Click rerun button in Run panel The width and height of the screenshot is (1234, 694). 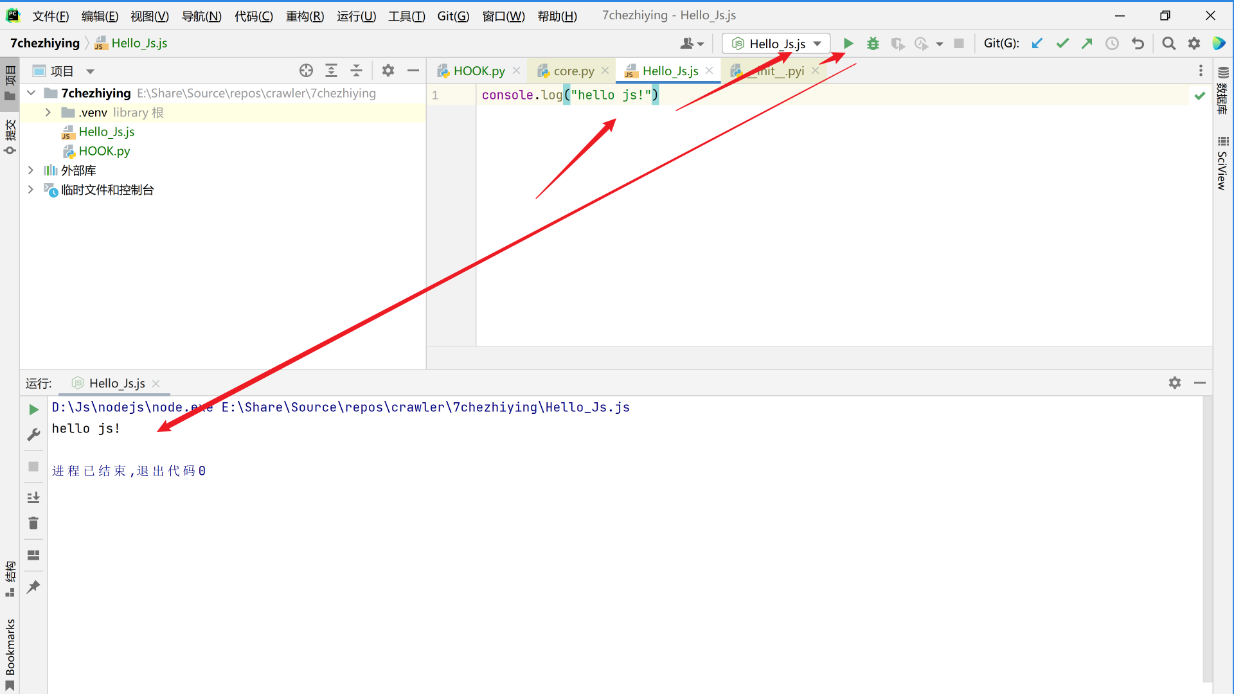pyautogui.click(x=33, y=409)
